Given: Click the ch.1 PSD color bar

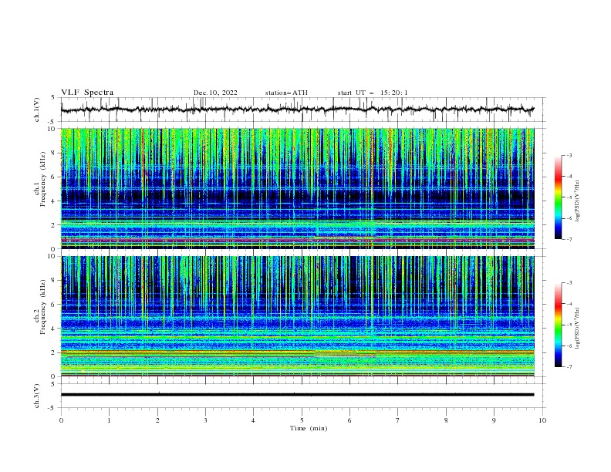Looking at the screenshot, I should point(558,197).
